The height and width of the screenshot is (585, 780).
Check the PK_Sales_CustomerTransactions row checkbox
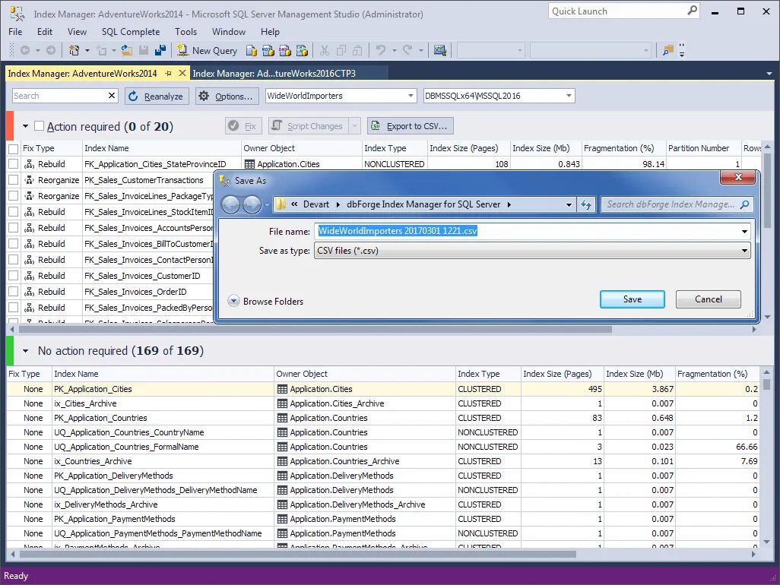[x=14, y=180]
